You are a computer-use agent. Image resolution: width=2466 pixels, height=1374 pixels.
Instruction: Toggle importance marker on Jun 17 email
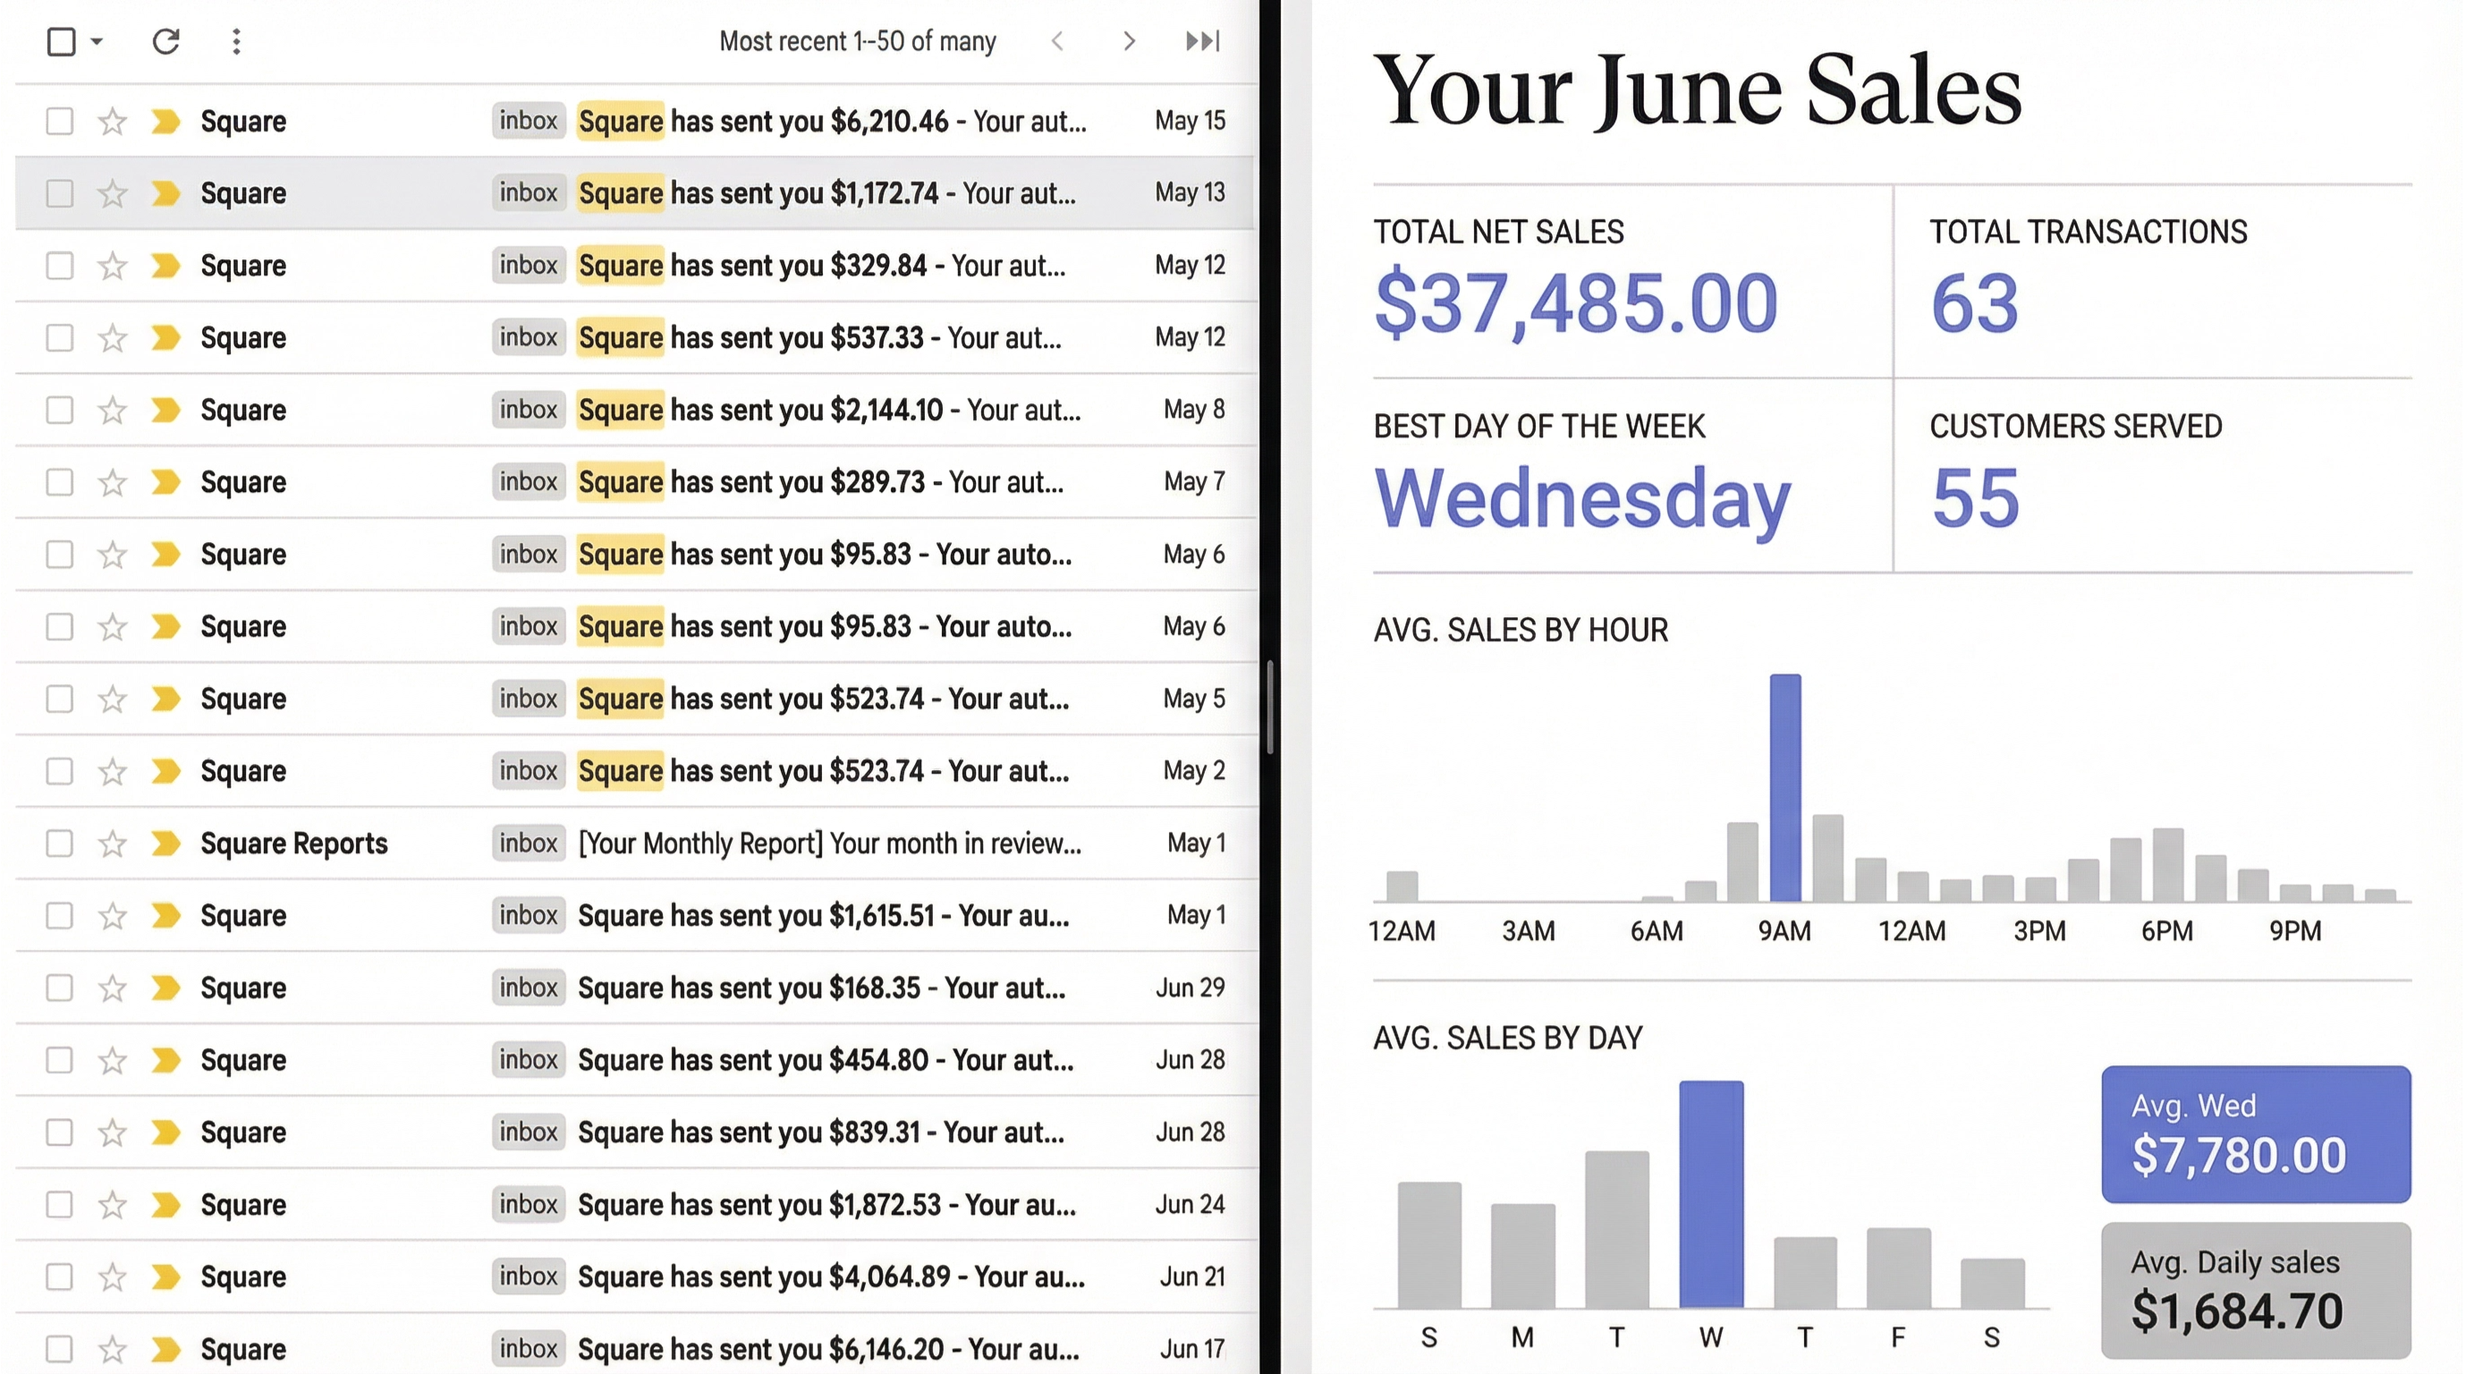(x=165, y=1349)
